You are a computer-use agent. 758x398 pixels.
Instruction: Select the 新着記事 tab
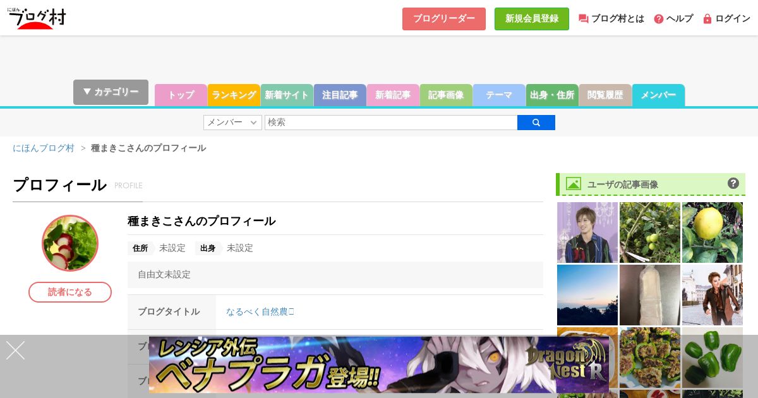(393, 95)
